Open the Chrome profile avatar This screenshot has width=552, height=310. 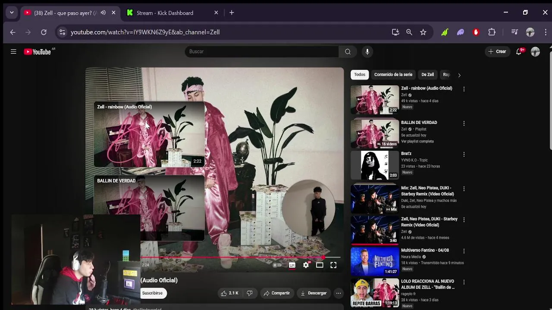530,32
